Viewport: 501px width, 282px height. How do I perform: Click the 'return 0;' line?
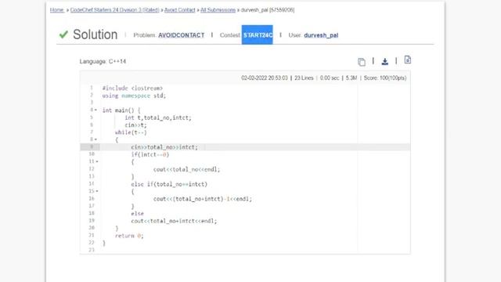pyautogui.click(x=129, y=236)
